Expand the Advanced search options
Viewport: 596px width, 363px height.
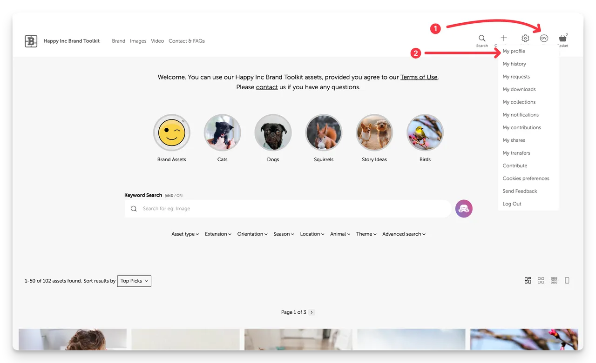tap(404, 234)
